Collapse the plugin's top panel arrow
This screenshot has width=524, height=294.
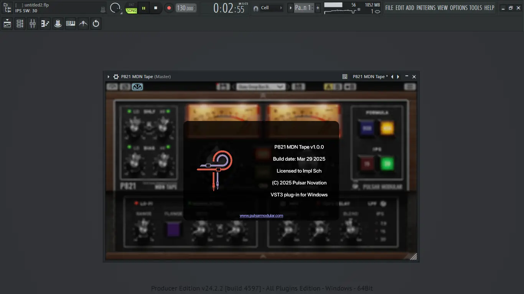click(263, 95)
